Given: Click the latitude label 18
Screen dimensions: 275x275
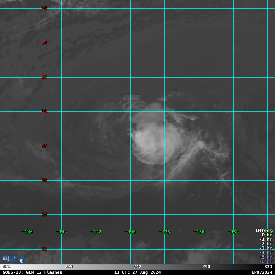Looking at the screenshot, I should pos(44,146).
